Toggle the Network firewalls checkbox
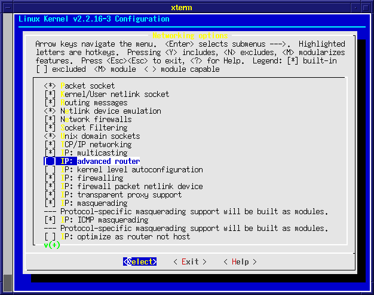 click(50, 120)
